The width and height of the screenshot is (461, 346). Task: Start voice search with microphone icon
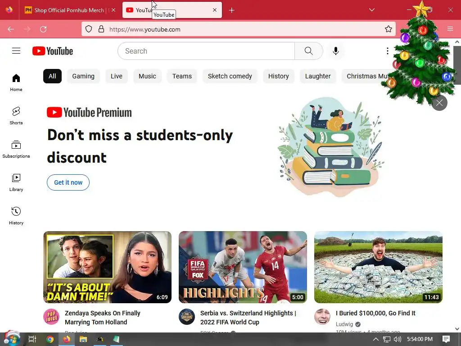point(335,51)
